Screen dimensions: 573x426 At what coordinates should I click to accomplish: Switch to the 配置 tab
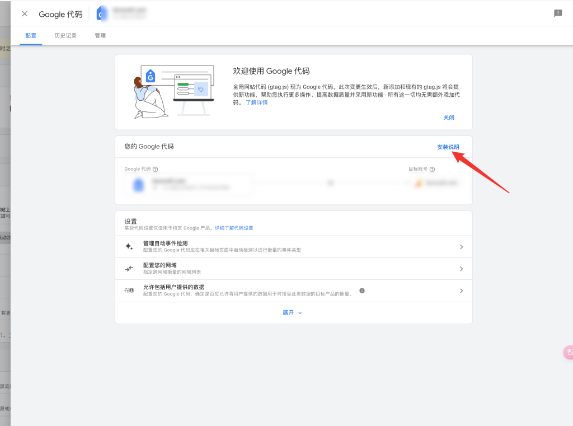pyautogui.click(x=31, y=35)
